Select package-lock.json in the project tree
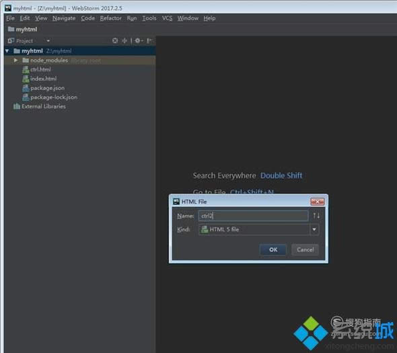Viewport: 397px width, 353px height. [x=54, y=97]
